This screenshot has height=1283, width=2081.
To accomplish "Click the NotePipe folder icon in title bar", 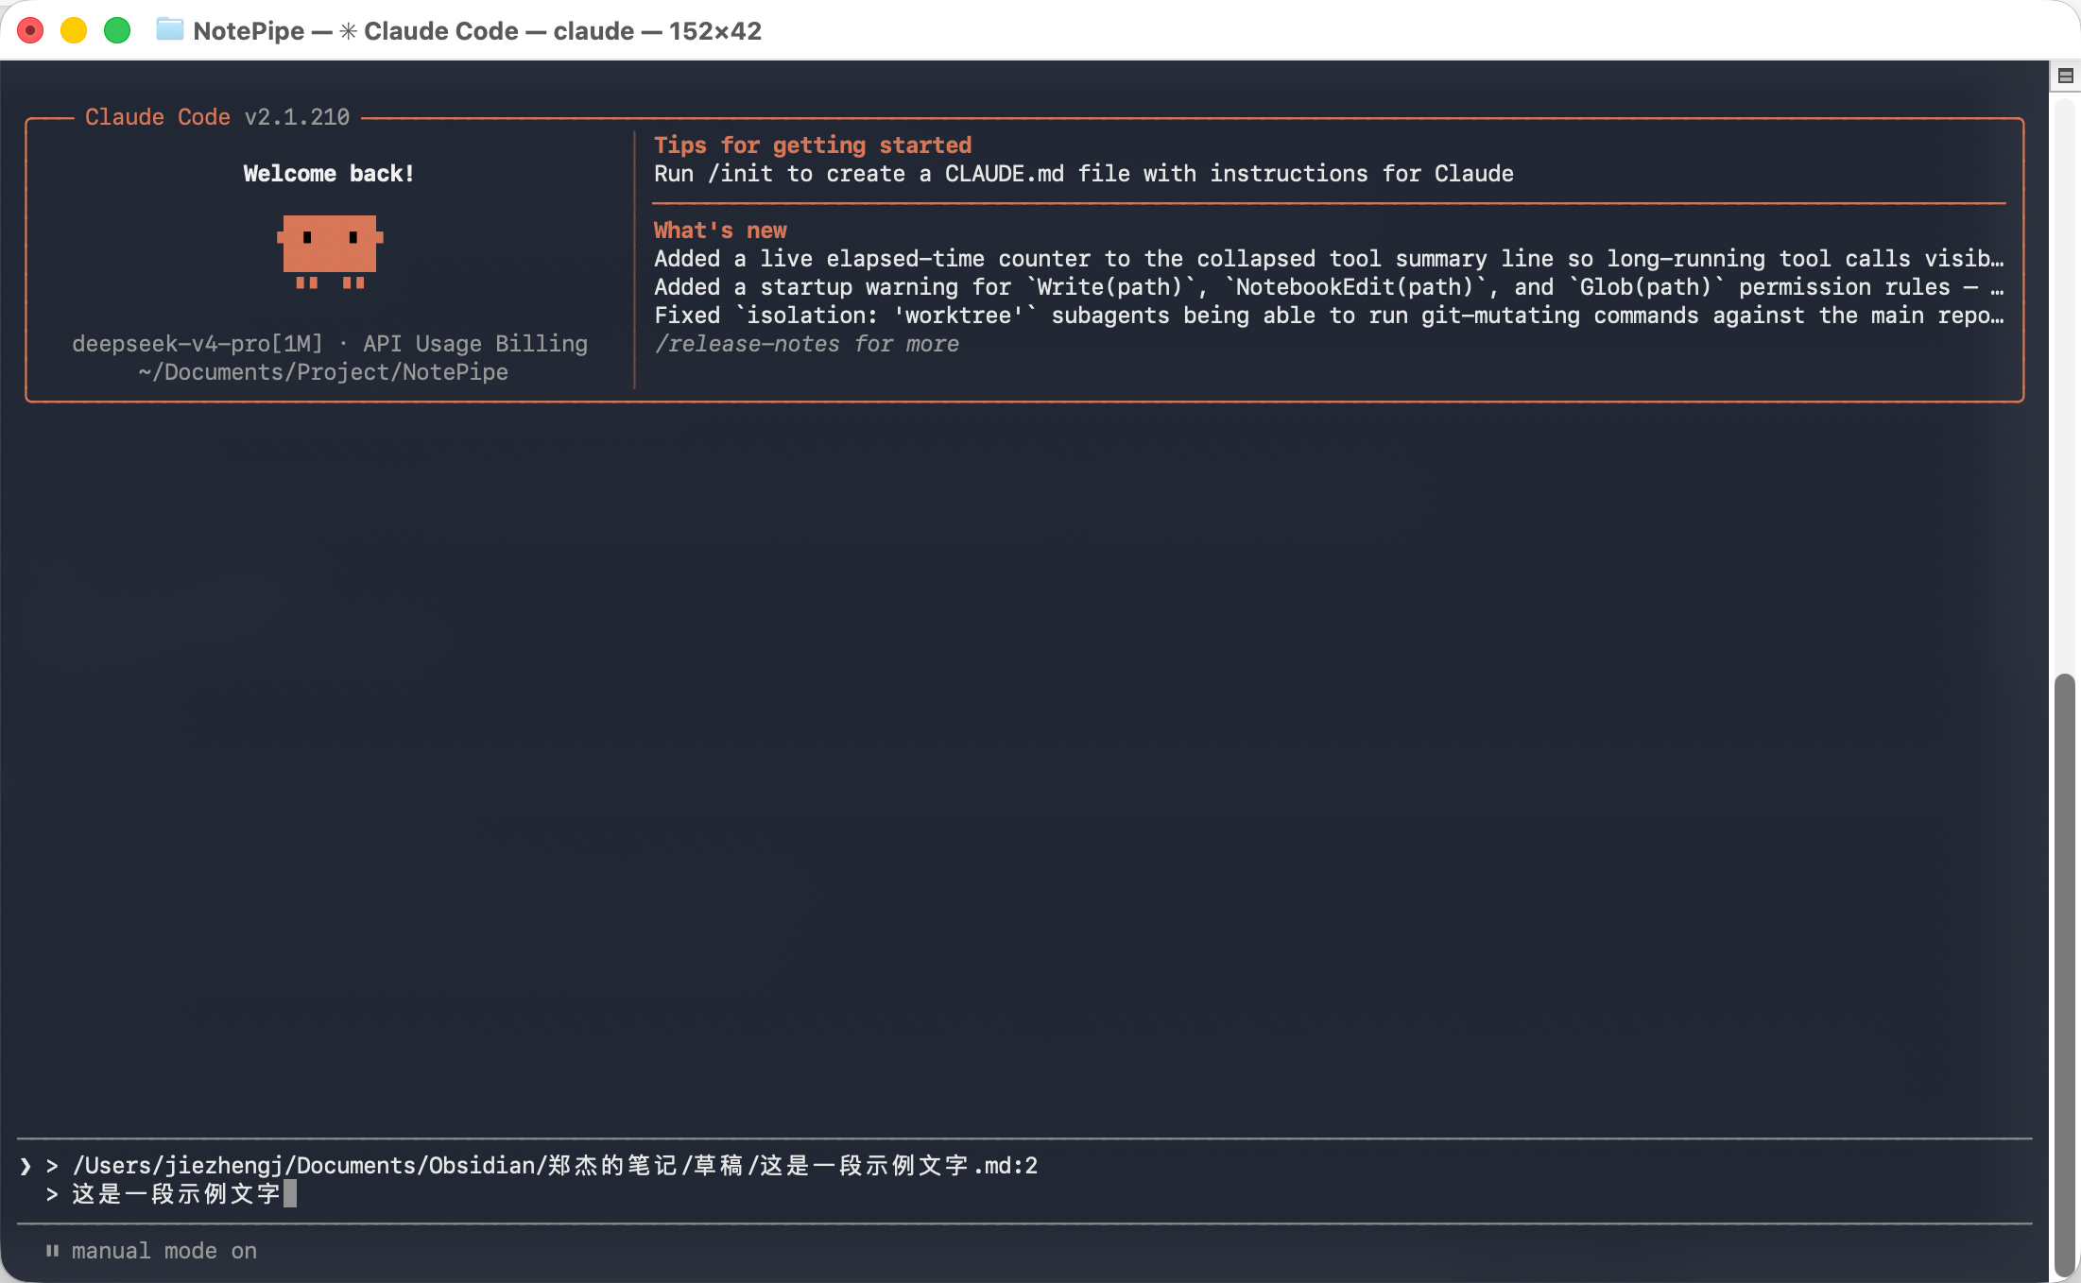I will 169,30.
